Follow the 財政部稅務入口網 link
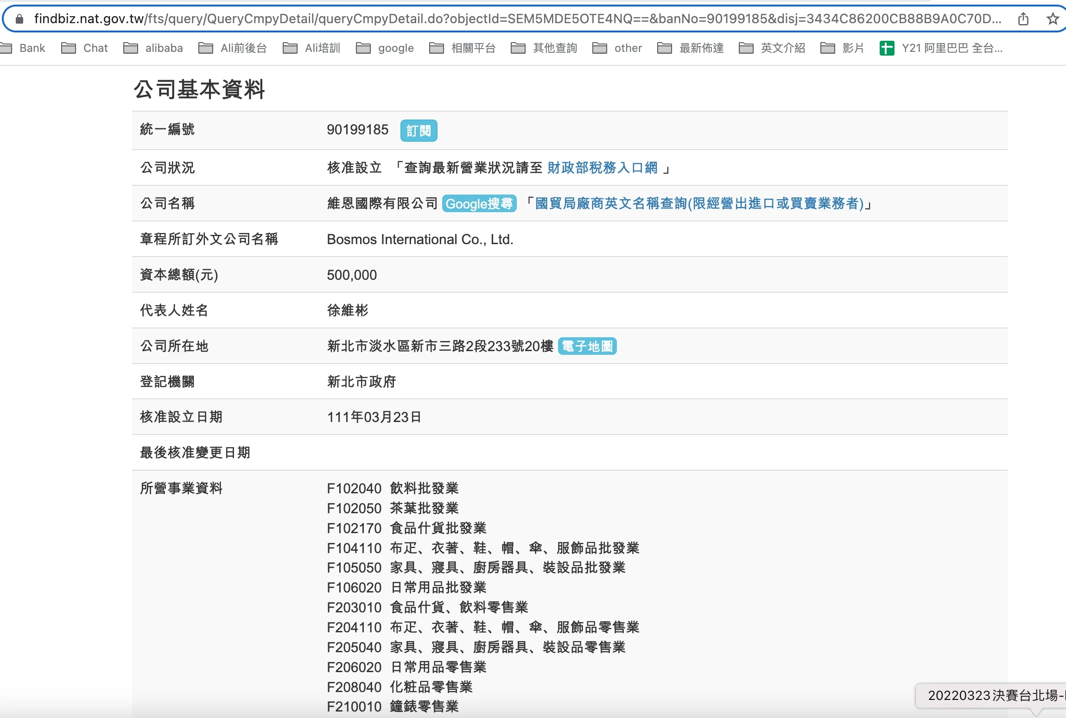 coord(603,168)
